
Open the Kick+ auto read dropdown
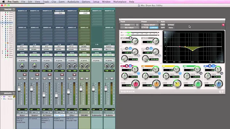point(22,55)
